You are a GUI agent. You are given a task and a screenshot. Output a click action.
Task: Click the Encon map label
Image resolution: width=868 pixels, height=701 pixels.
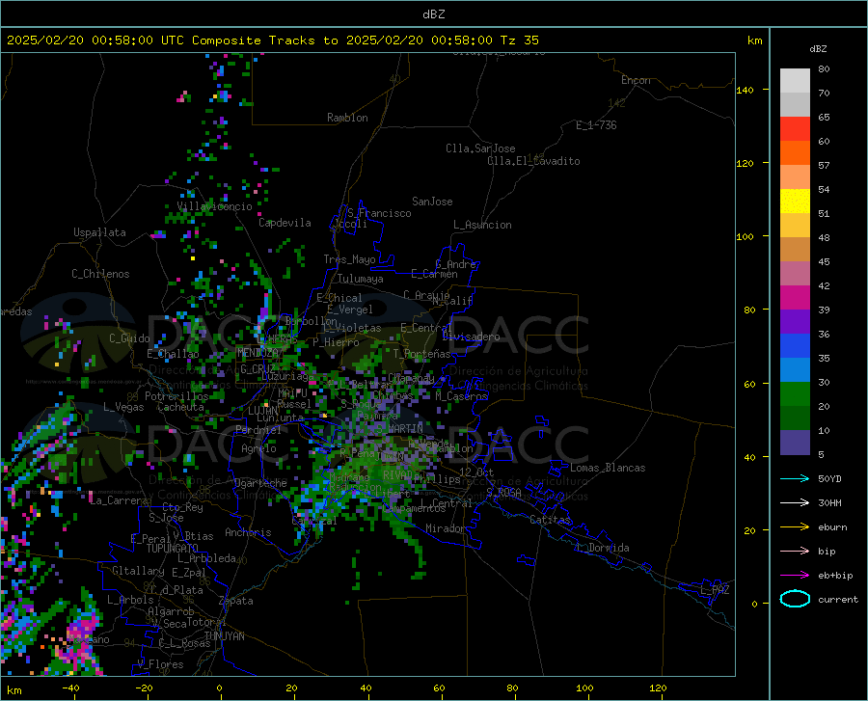pos(636,80)
